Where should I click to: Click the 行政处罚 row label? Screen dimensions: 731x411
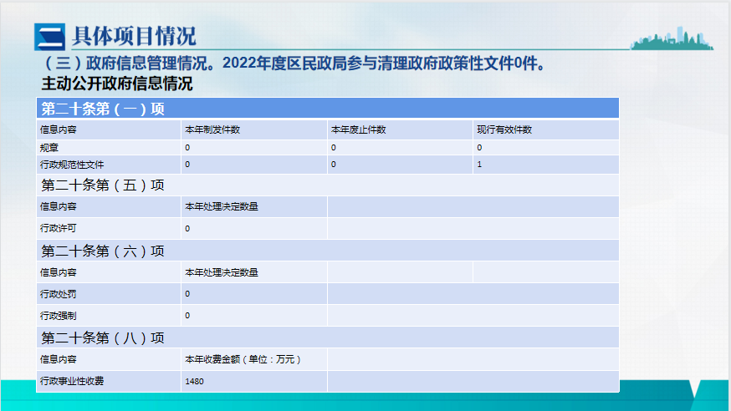click(x=59, y=294)
